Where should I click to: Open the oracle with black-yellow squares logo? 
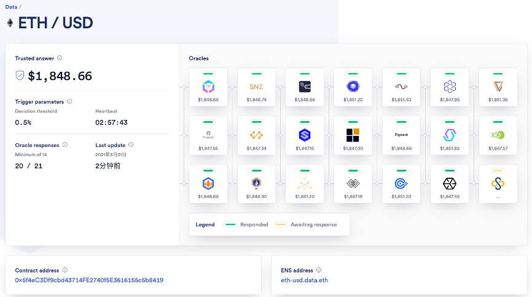tap(353, 134)
